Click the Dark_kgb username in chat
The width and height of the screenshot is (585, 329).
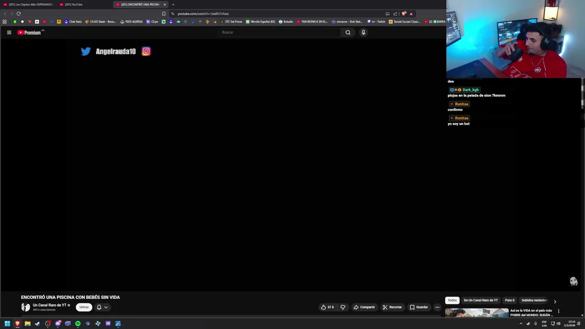coord(470,90)
